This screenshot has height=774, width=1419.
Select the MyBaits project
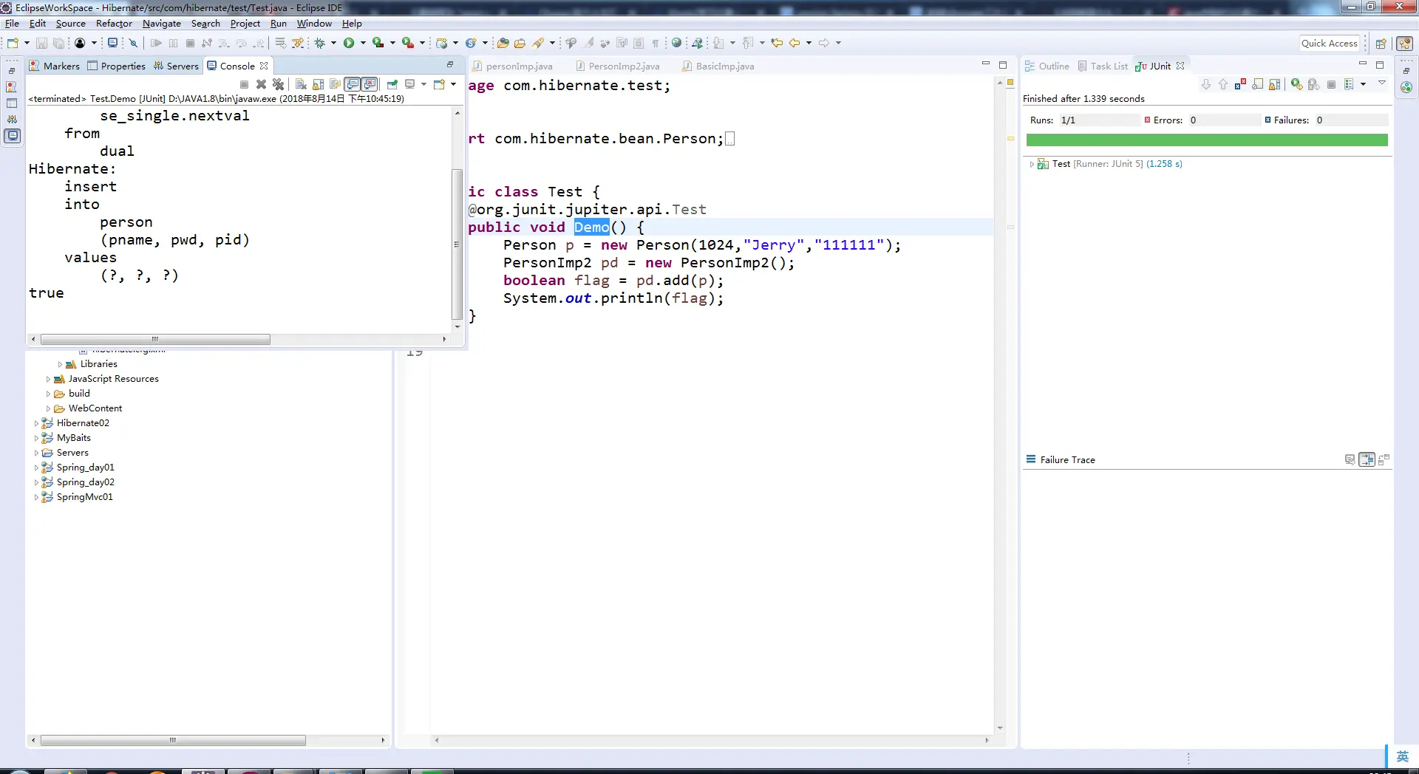coord(74,438)
